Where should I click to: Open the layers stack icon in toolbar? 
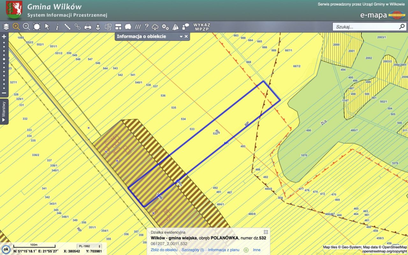6,27
